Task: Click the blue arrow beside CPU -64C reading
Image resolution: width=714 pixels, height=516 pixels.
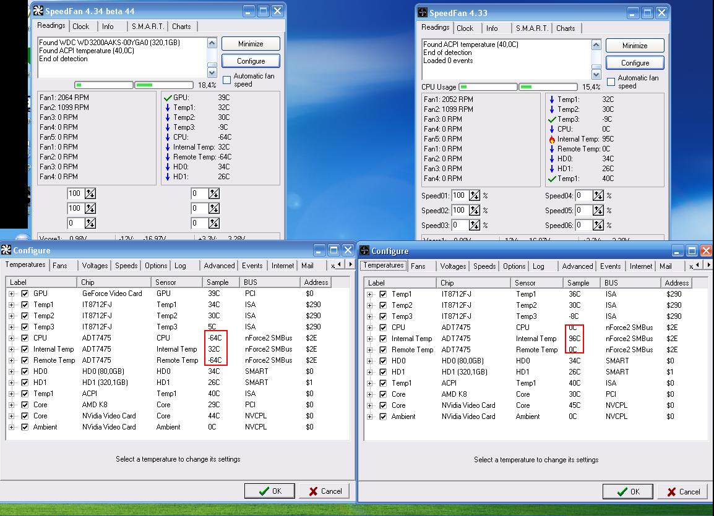Action: tap(168, 137)
